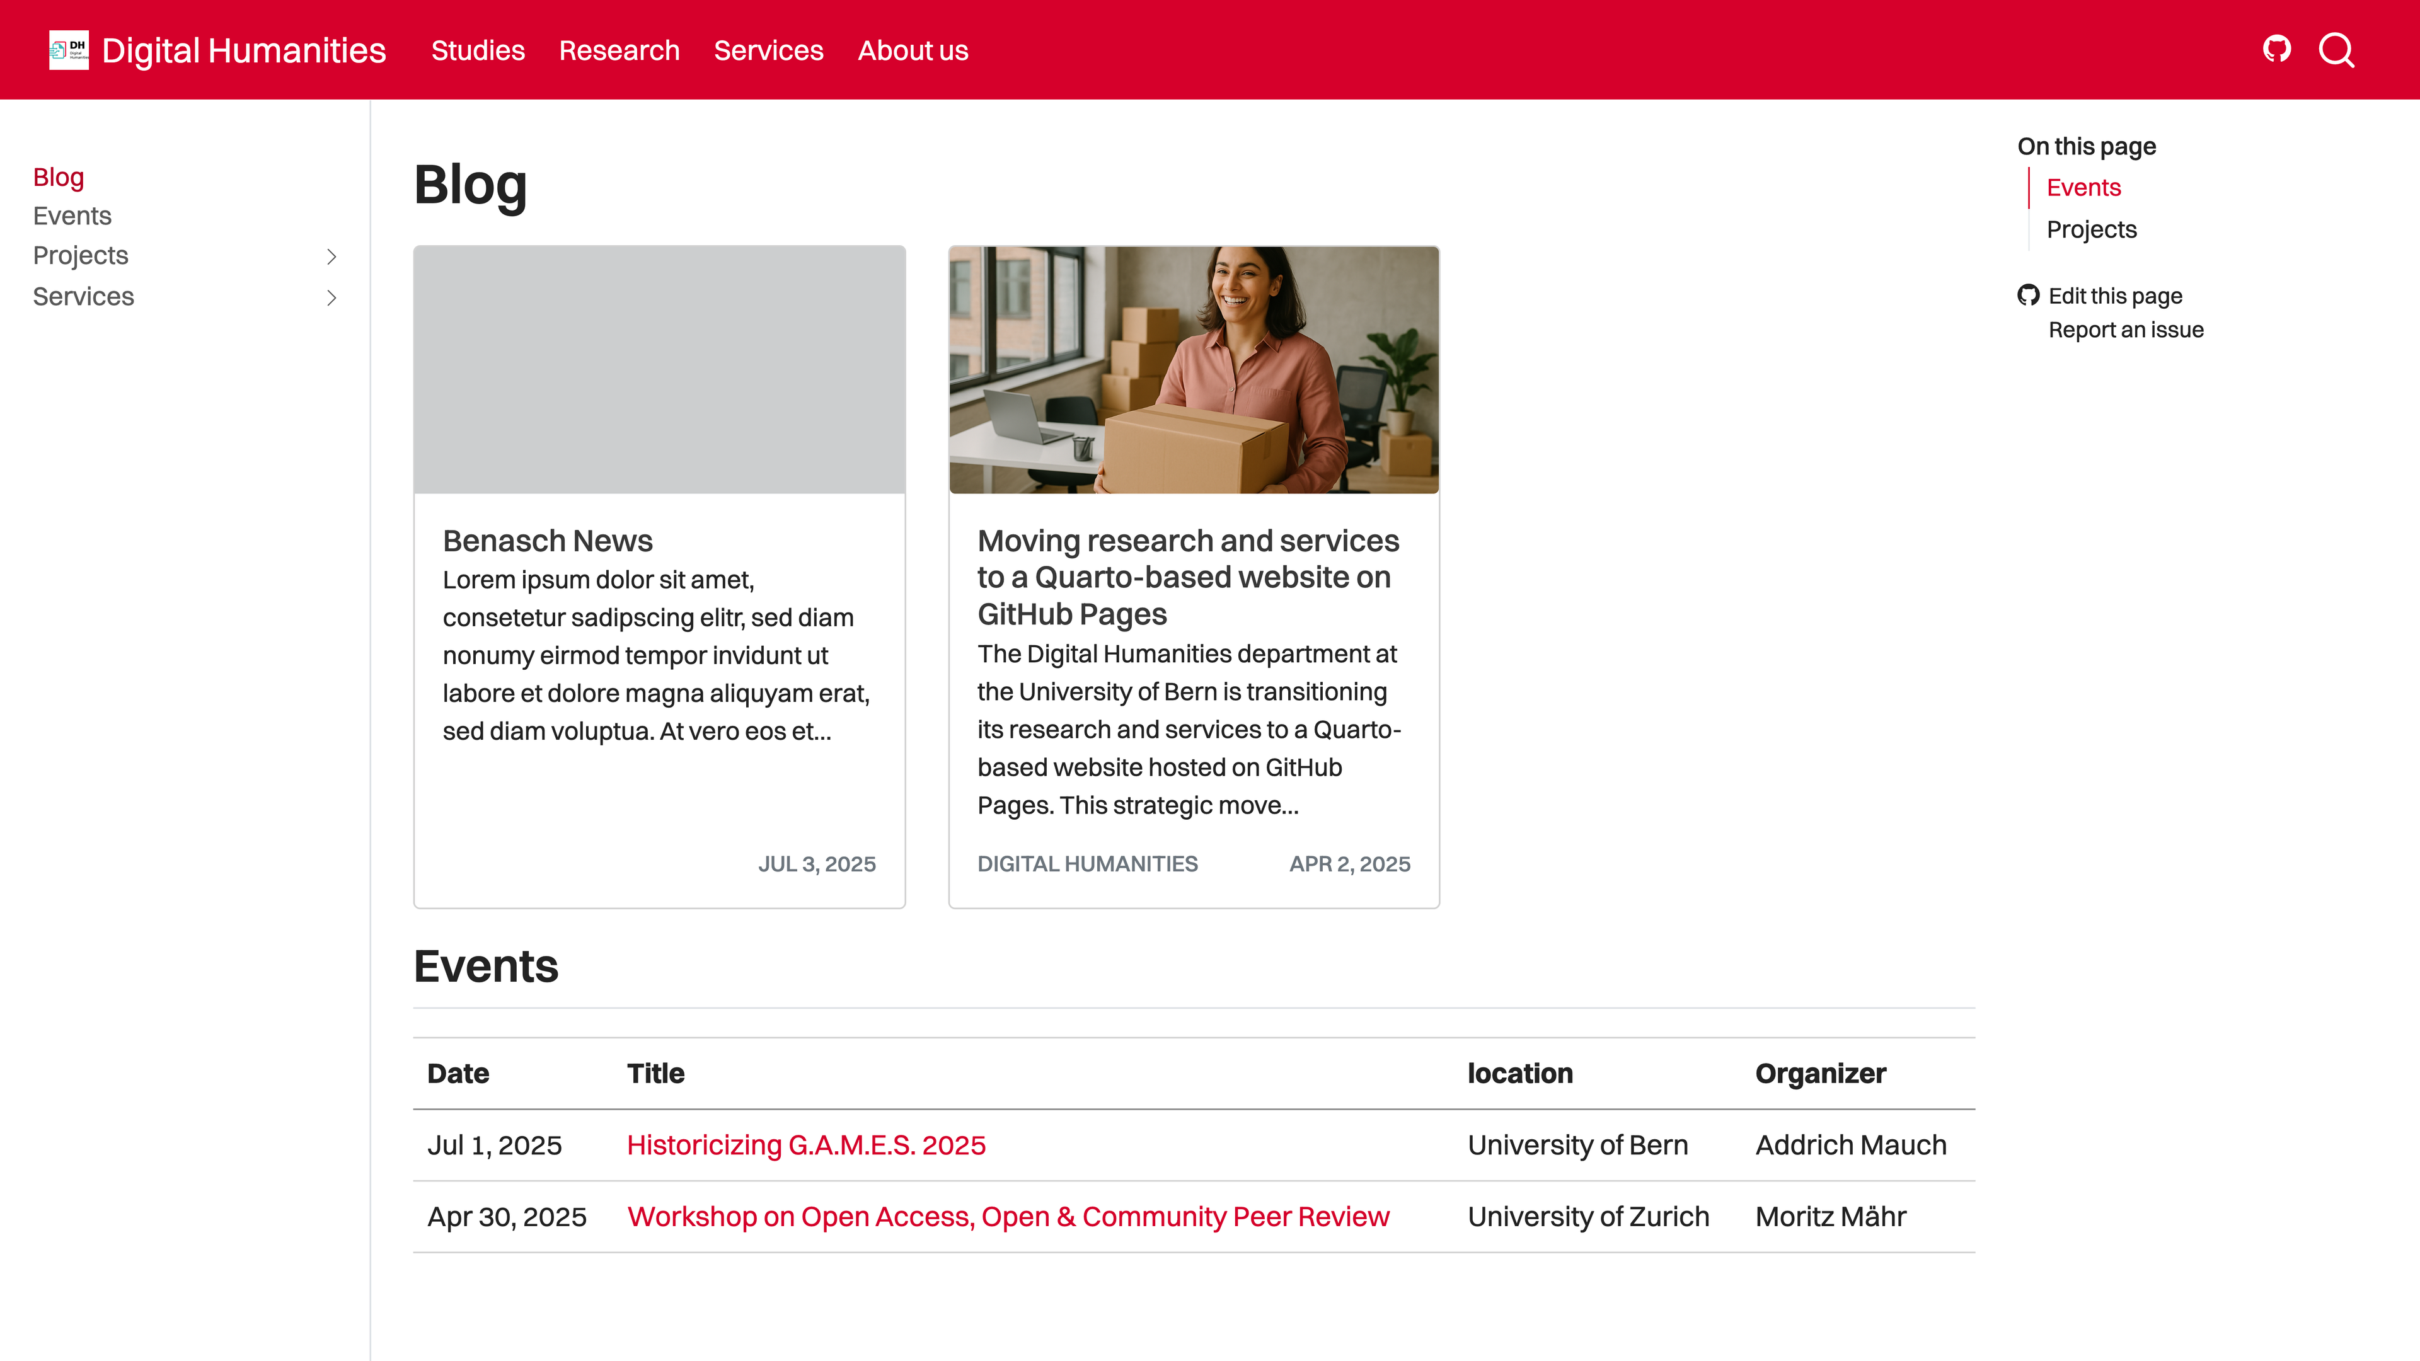Open the Research navbar menu

coord(619,50)
